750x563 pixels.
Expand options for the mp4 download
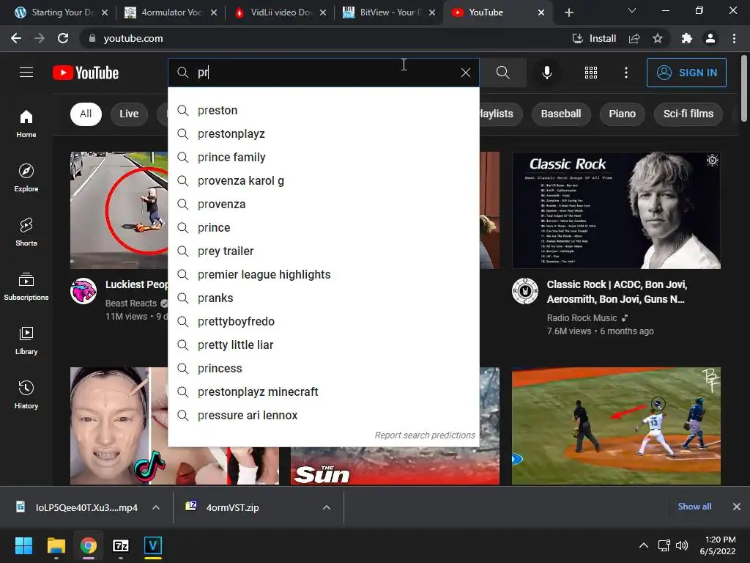[x=156, y=507]
